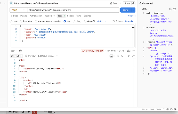Beautify the request body
This screenshot has height=114, width=178.
click(129, 21)
